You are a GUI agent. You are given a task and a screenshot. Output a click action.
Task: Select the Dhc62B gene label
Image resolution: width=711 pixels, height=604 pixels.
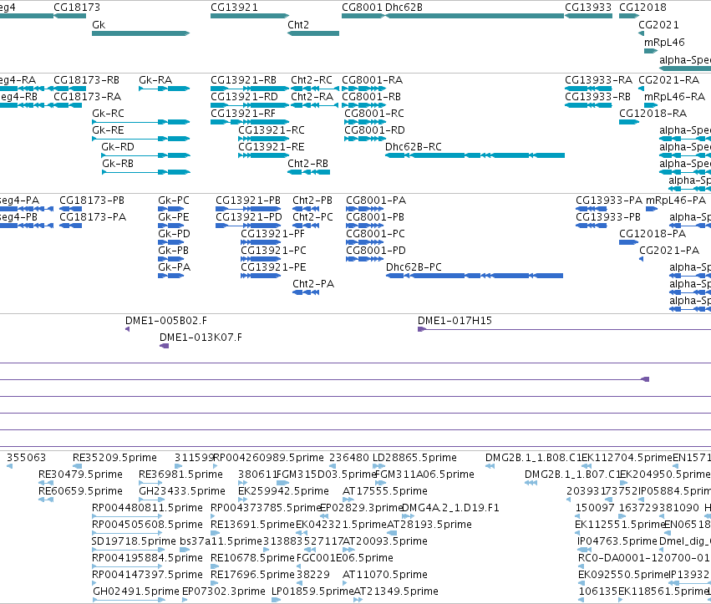(404, 8)
